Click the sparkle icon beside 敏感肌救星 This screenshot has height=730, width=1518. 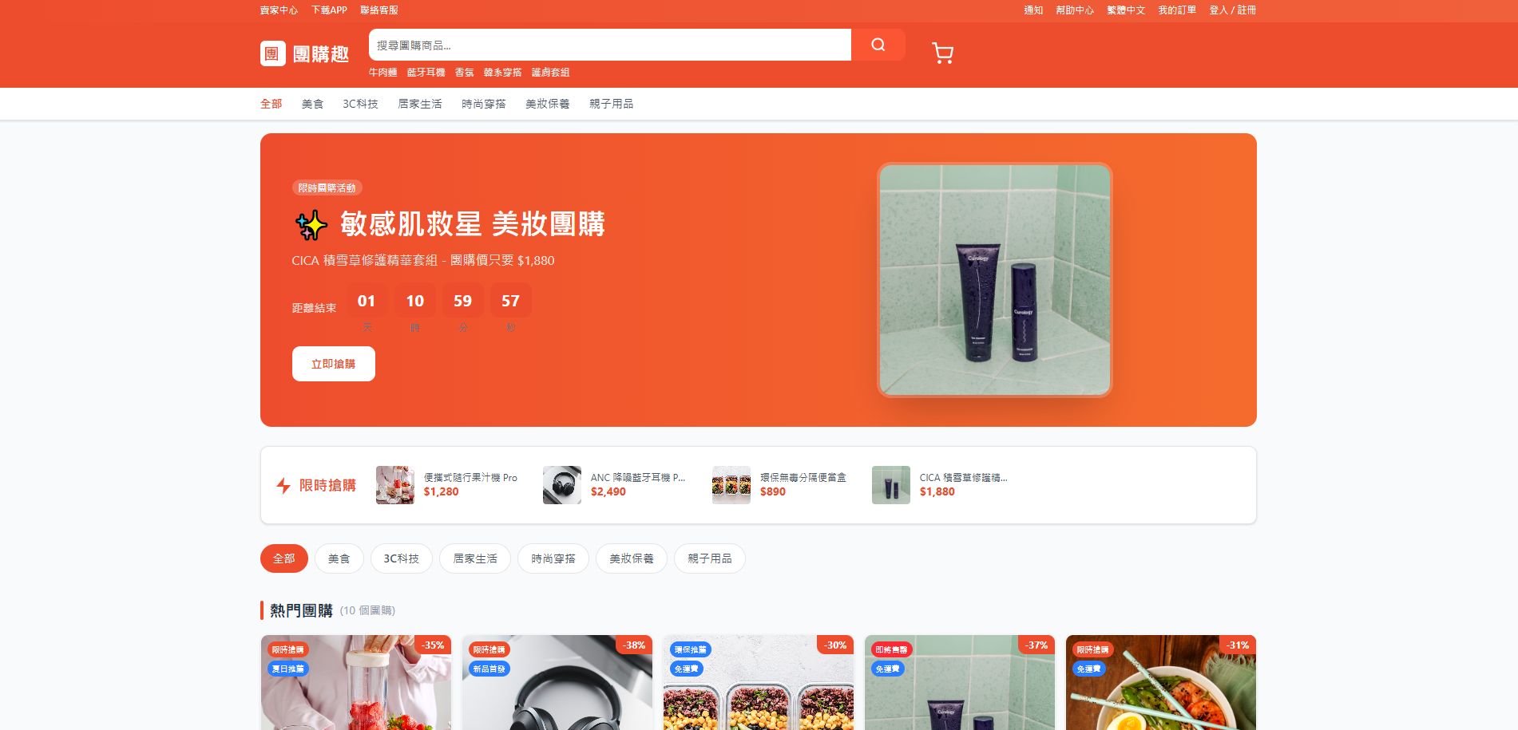(x=311, y=225)
